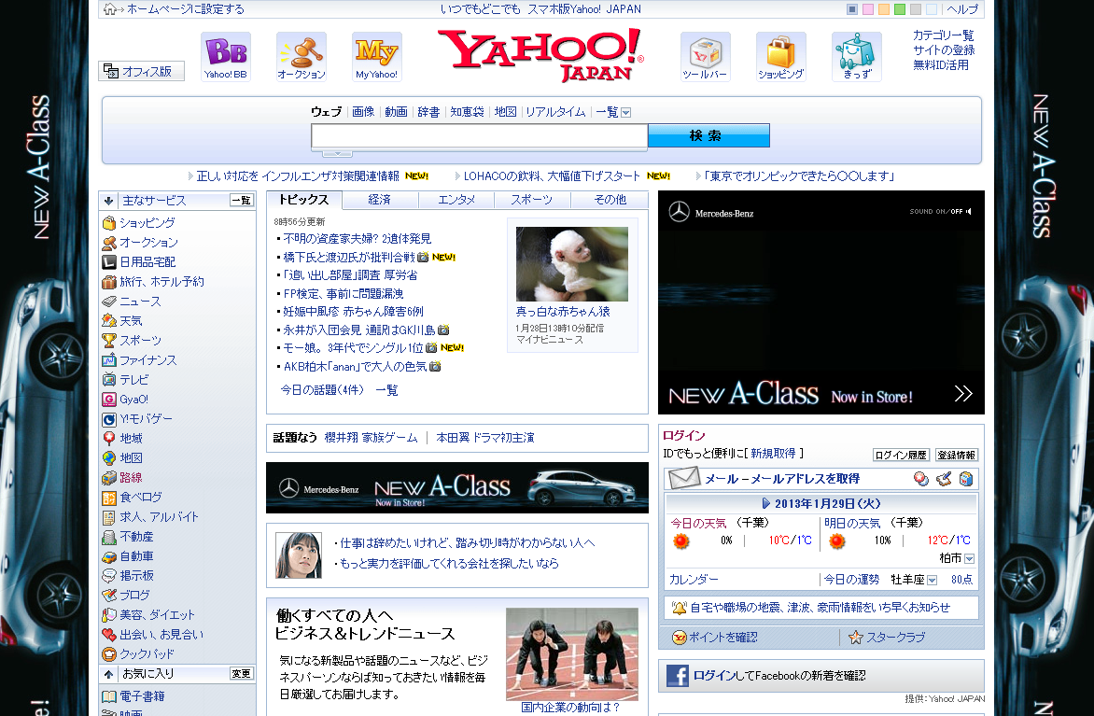Switch to the エンタメ news tab
This screenshot has height=716, width=1094.
(x=456, y=200)
